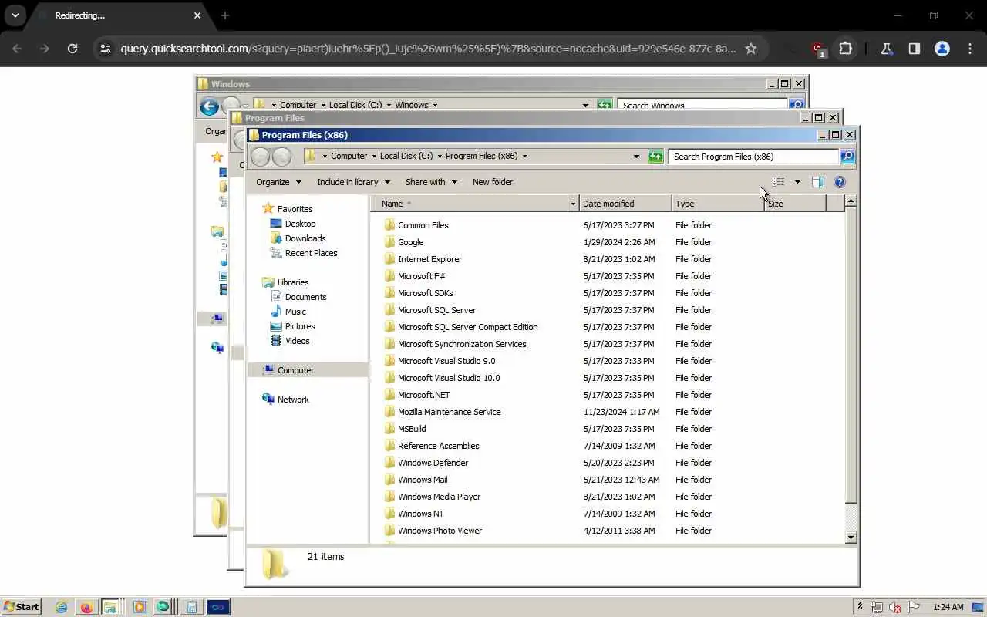Open the blue Help question mark icon
987x617 pixels.
click(x=840, y=182)
